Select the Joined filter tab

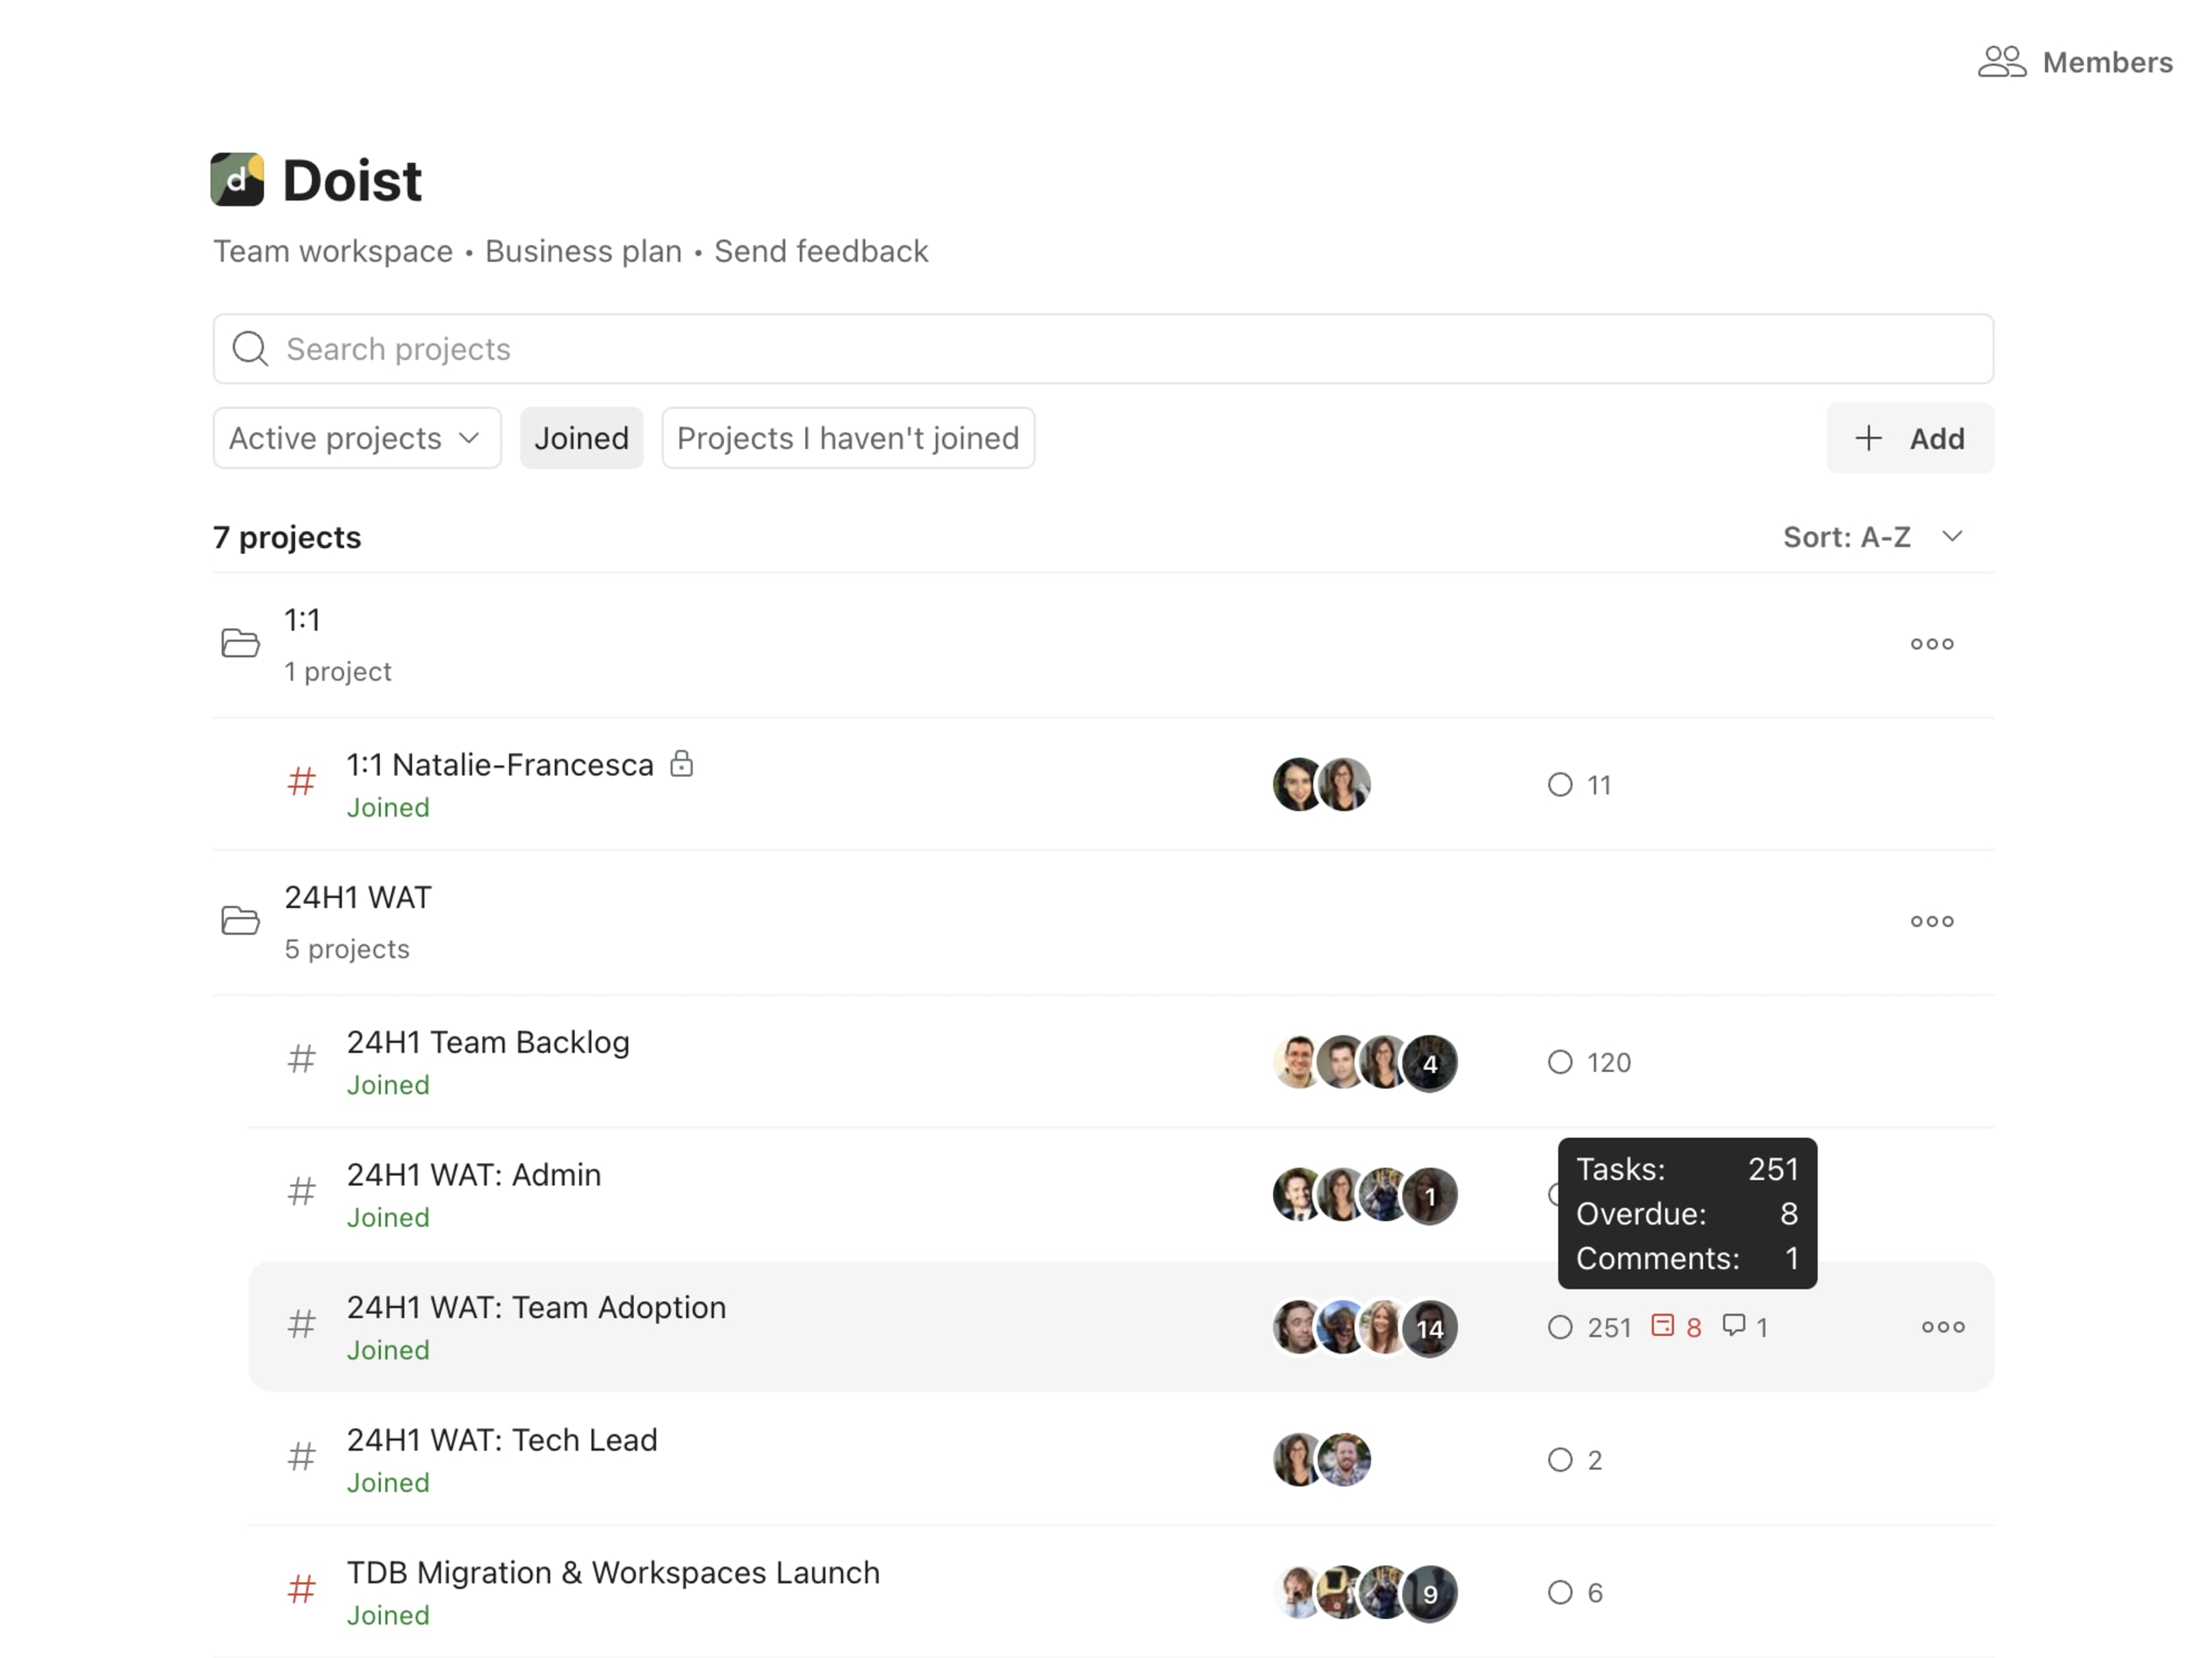581,439
